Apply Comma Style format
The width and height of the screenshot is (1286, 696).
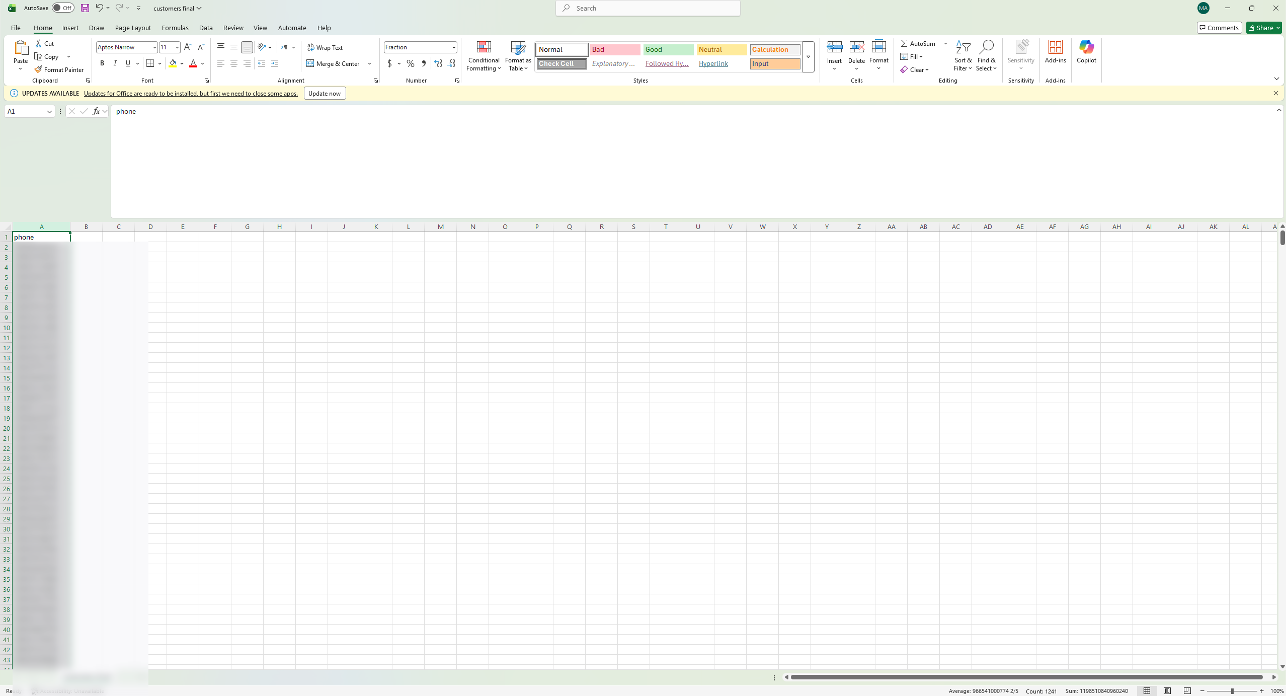tap(424, 63)
